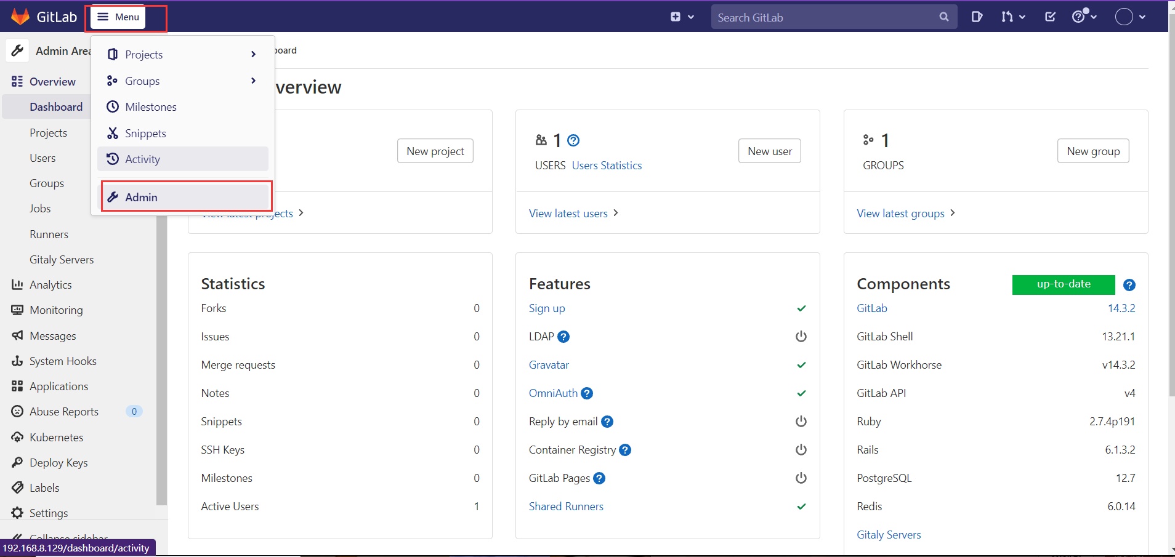The height and width of the screenshot is (557, 1175).
Task: Open the 14.3.2 version link
Action: [x=1121, y=308]
